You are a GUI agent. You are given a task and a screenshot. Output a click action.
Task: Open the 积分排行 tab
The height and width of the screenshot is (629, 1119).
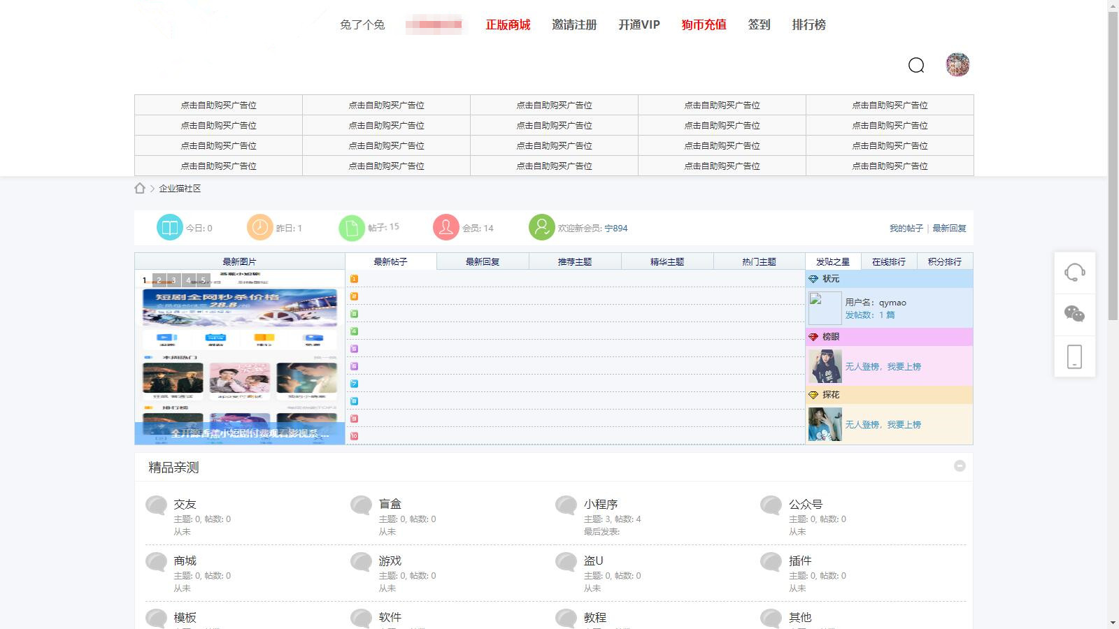[944, 261]
